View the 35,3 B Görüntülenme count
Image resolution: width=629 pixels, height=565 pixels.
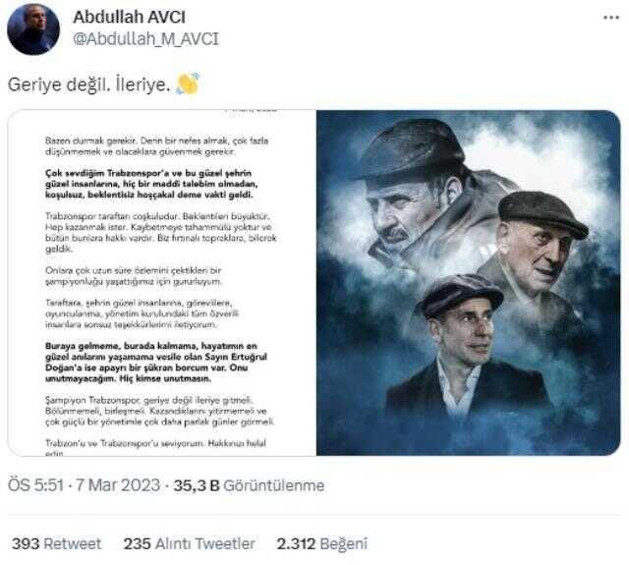pos(249,485)
